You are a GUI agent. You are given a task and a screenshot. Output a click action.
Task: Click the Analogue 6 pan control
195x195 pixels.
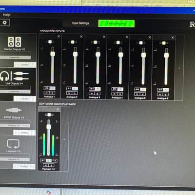tap(164, 43)
